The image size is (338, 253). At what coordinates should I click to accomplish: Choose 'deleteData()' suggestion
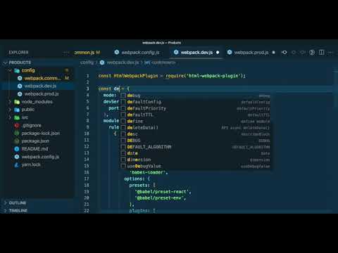(195, 128)
